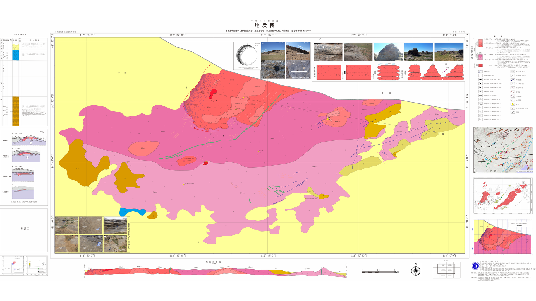Click the blue K1 layer in stratigraphic column
This screenshot has width=536, height=301.
click(x=16, y=55)
